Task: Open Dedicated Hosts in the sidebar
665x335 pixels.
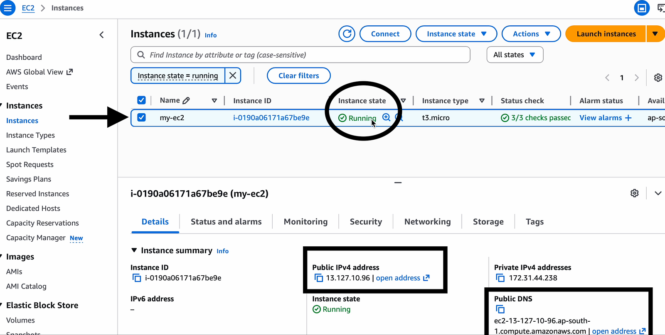Action: [33, 208]
